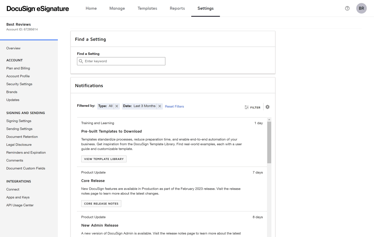Remove the Date: Last 3 Months filter chip
The height and width of the screenshot is (237, 374).
tap(160, 106)
